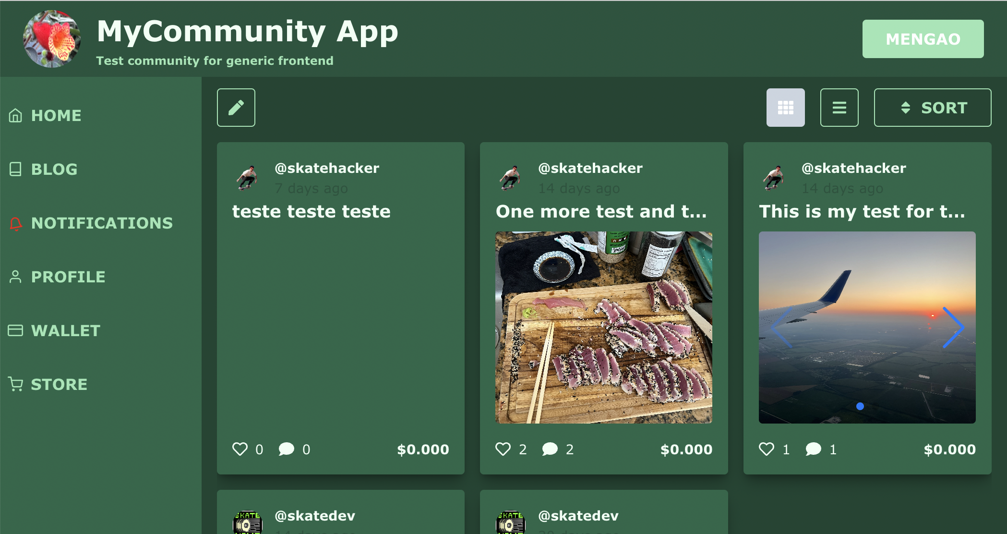Screen dimensions: 1007x534
Task: Show next image in airplane carousel
Action: [953, 328]
